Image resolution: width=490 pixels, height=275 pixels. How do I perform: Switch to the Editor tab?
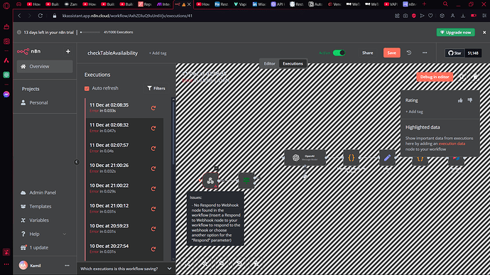coord(269,63)
